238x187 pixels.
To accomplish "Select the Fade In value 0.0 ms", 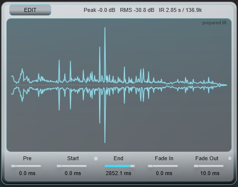I will (164, 173).
